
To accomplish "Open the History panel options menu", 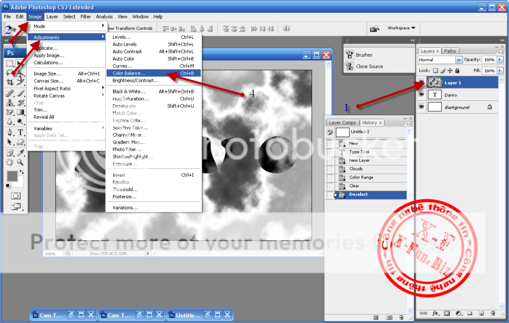I will pyautogui.click(x=409, y=124).
